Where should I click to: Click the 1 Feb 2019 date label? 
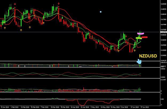15,107
